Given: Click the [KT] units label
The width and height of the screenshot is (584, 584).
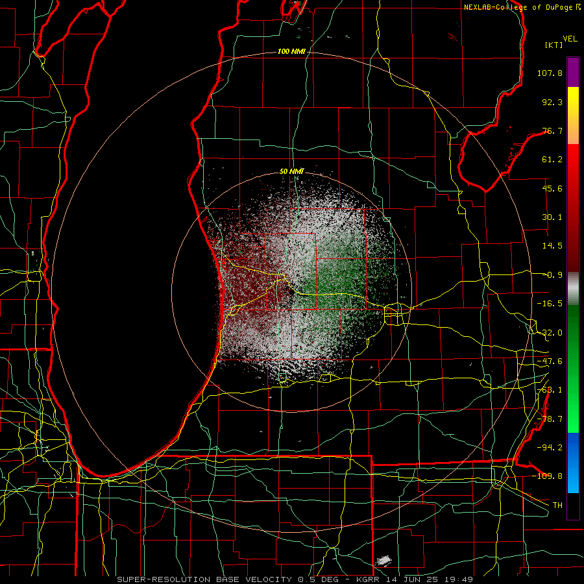Looking at the screenshot, I should [554, 45].
